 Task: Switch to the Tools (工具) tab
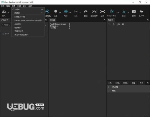[110, 83]
